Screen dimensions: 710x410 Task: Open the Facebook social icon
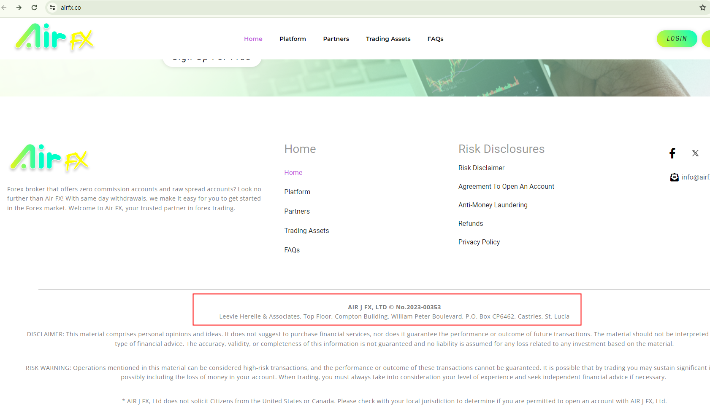672,153
